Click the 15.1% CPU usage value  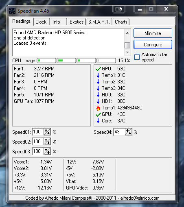124,61
